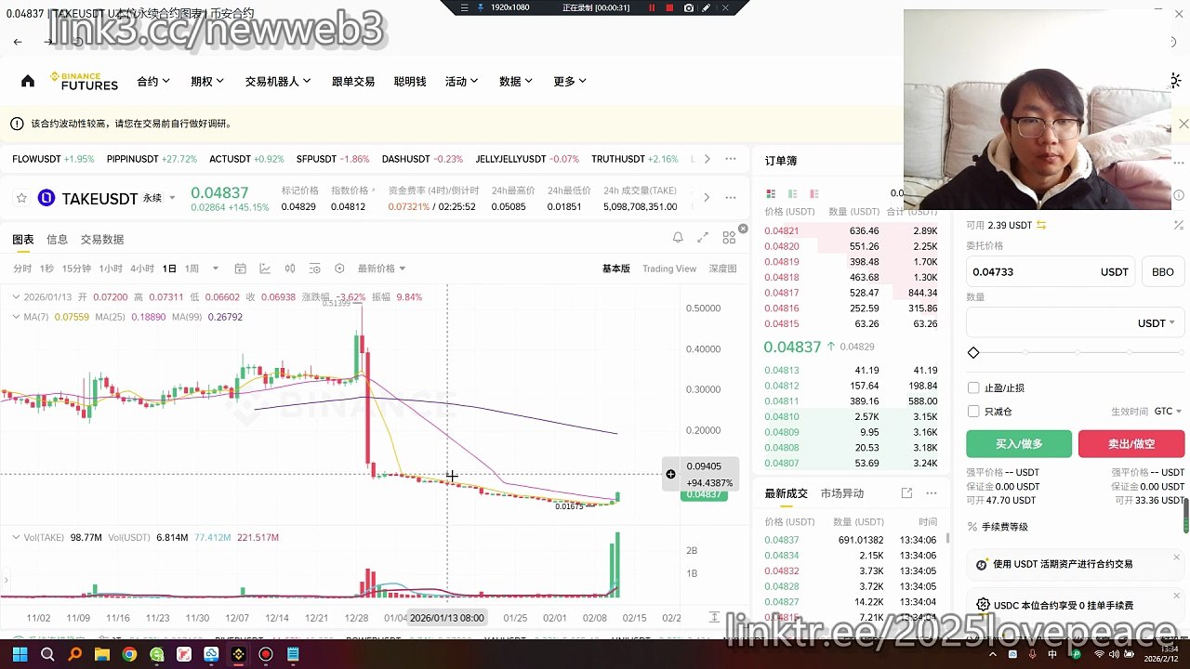
Task: Select the 15分钟 interval
Action: 76,269
